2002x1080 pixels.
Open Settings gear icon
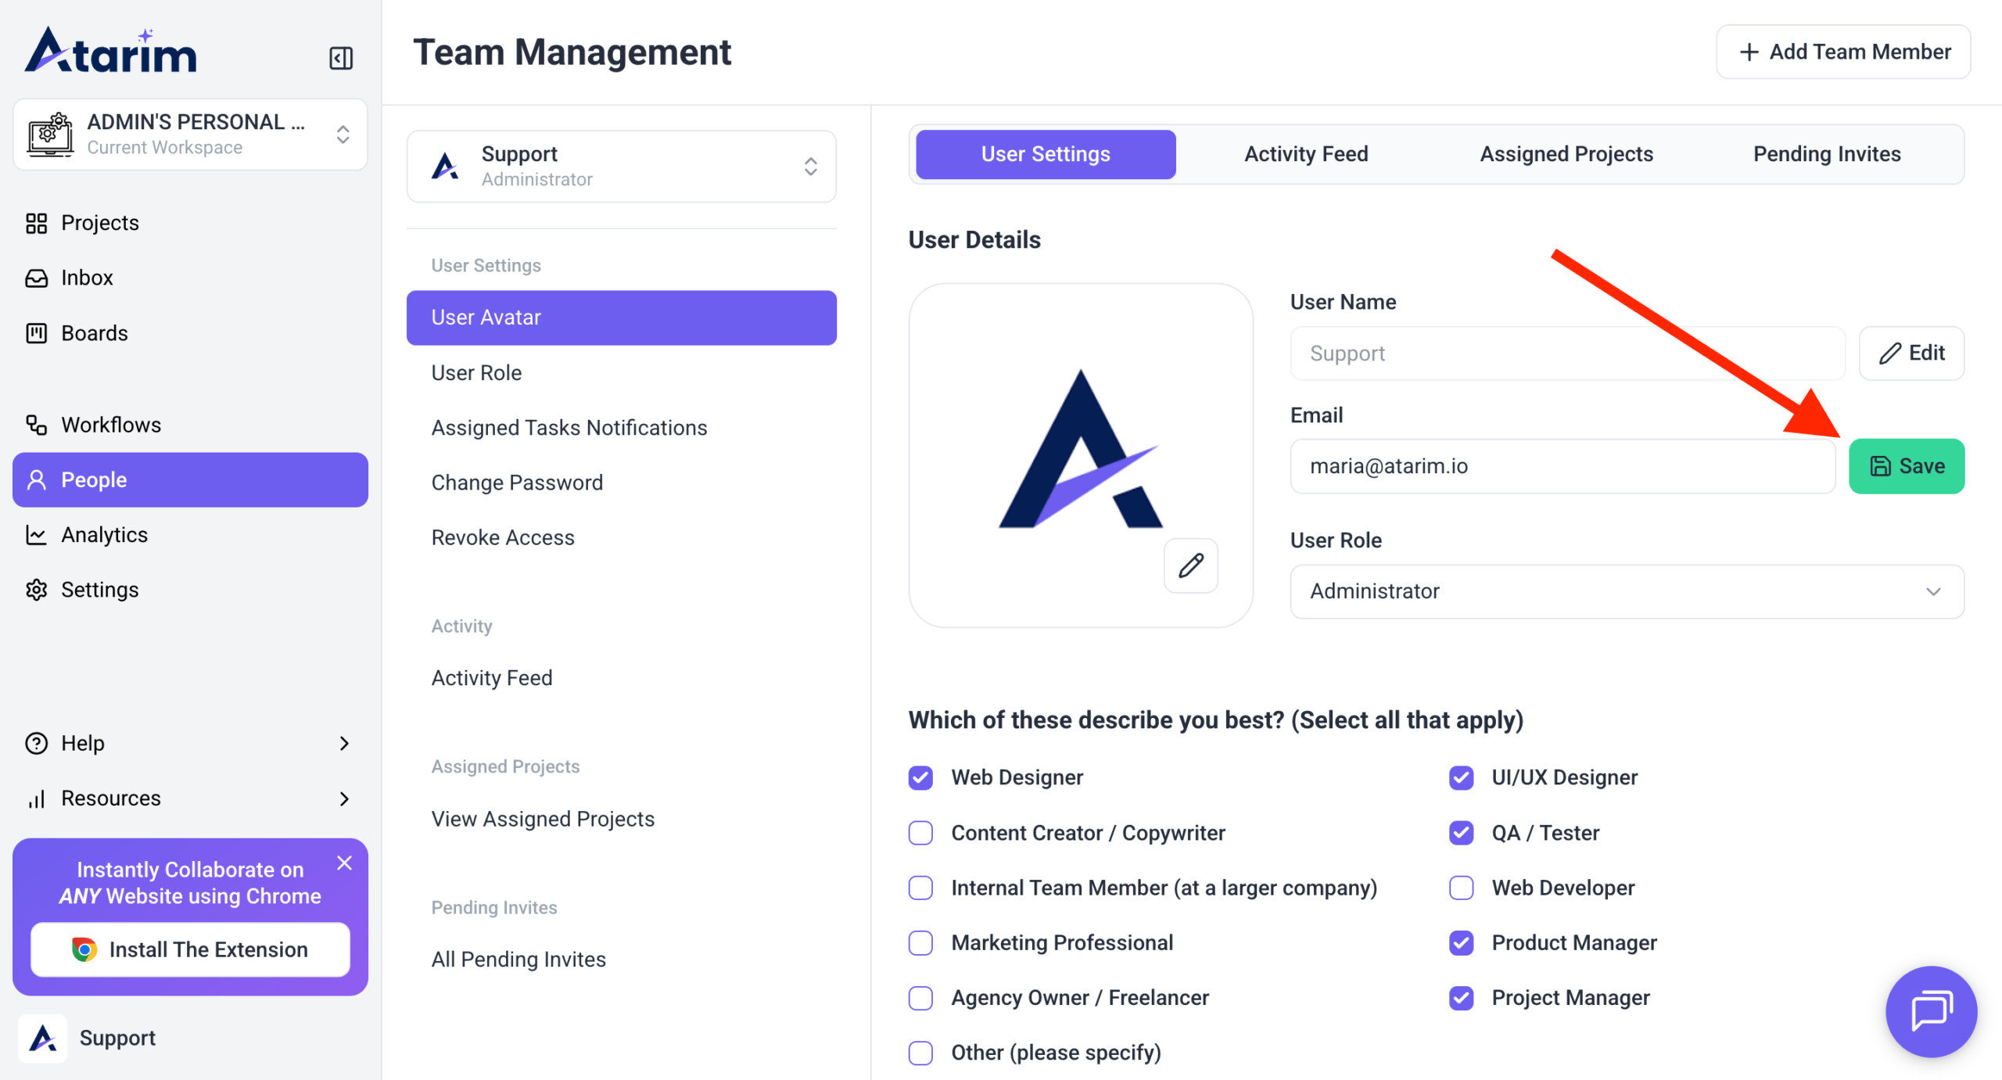pyautogui.click(x=36, y=590)
